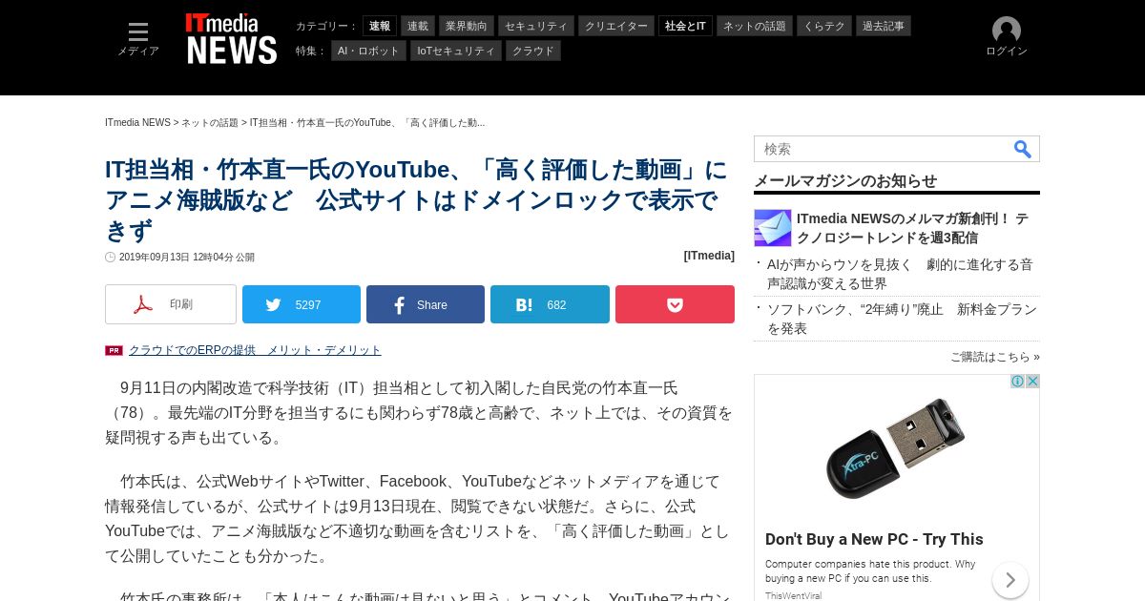Click breadcrumb ITmedia NEWS link
This screenshot has height=601, width=1145.
pos(137,123)
